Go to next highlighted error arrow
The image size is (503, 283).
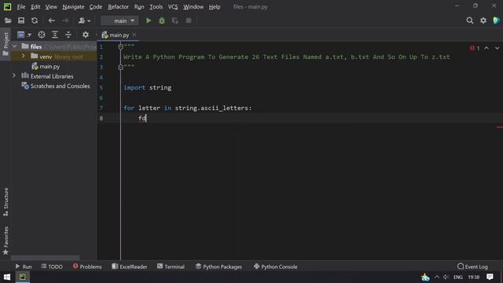pos(497,48)
